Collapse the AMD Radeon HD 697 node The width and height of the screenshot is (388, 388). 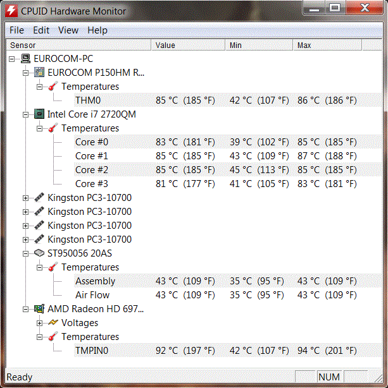(25, 309)
